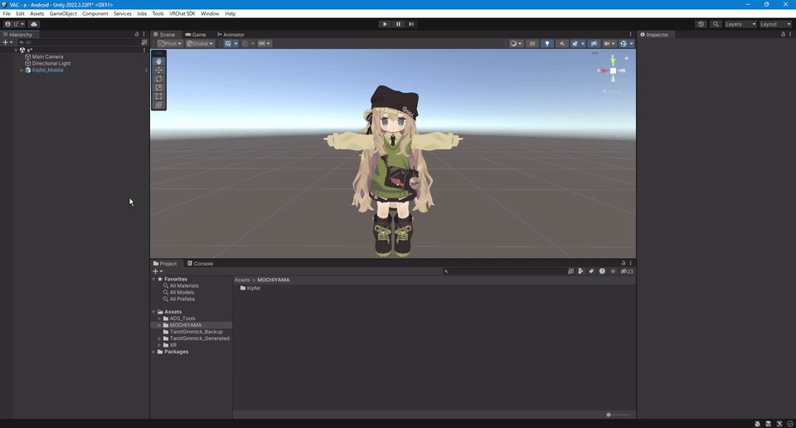Click the Favorites star icon in Project toolbar

pos(614,271)
